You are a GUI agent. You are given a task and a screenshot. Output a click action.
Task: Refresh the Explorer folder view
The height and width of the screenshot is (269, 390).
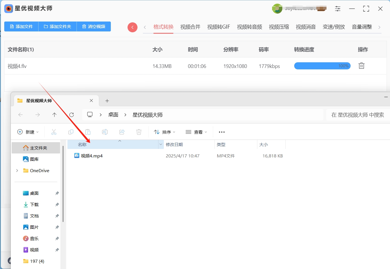point(71,115)
